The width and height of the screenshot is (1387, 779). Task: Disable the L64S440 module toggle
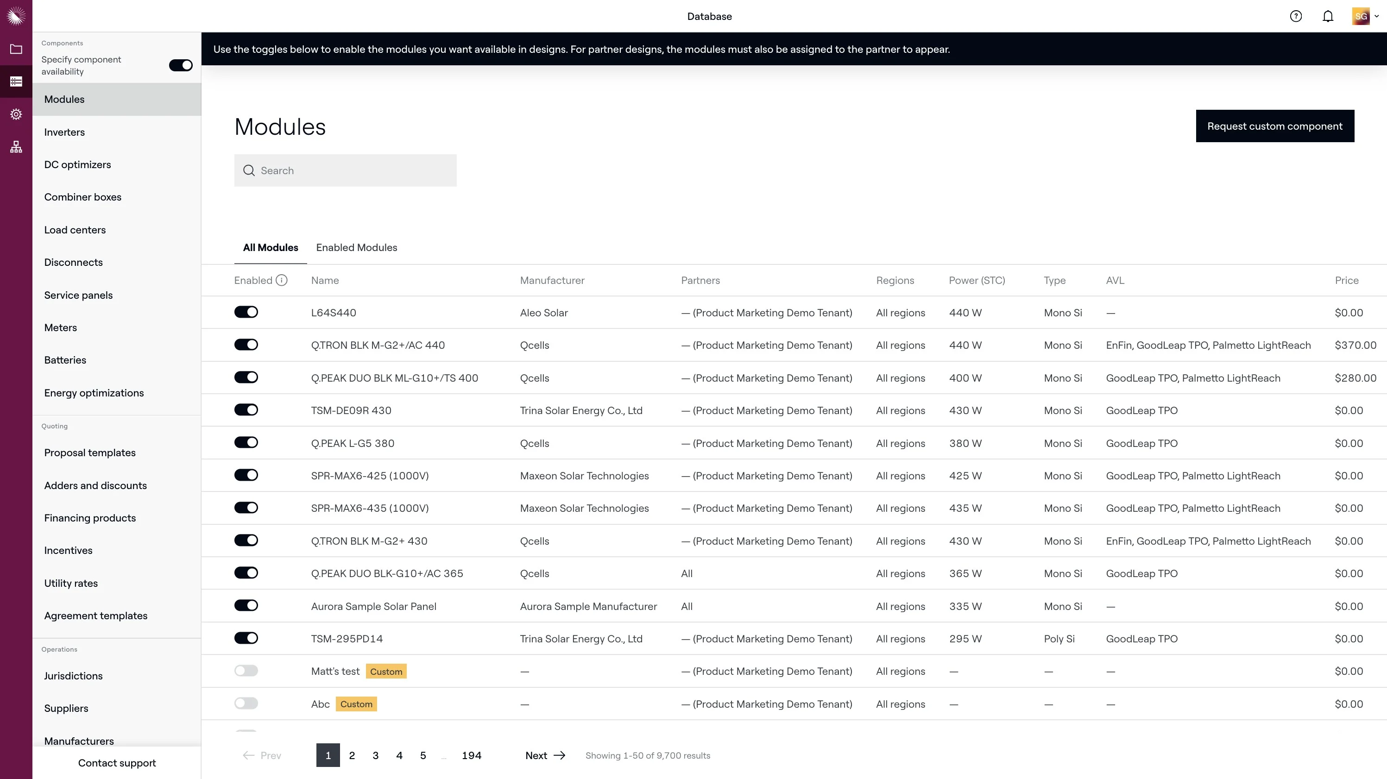[x=246, y=312]
